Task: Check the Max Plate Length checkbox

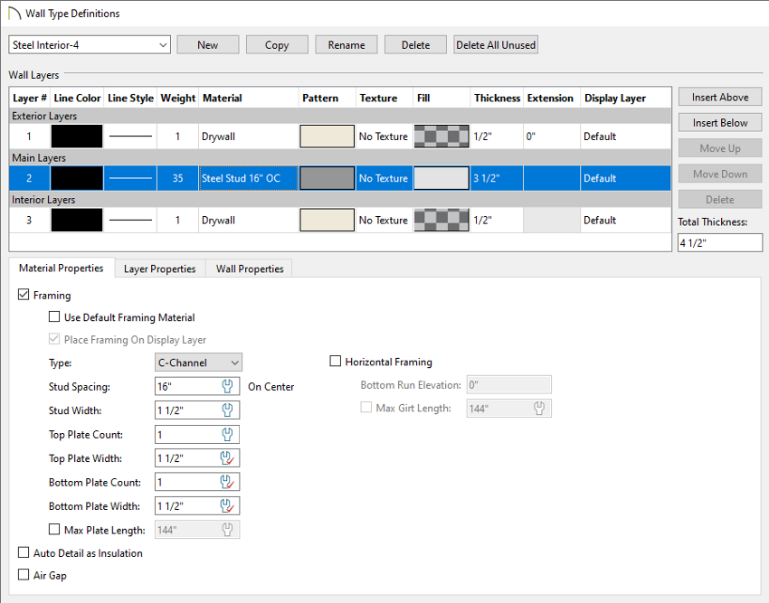Action: click(54, 530)
